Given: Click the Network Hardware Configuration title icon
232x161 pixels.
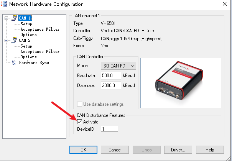Looking at the screenshot, I should pos(4,4).
